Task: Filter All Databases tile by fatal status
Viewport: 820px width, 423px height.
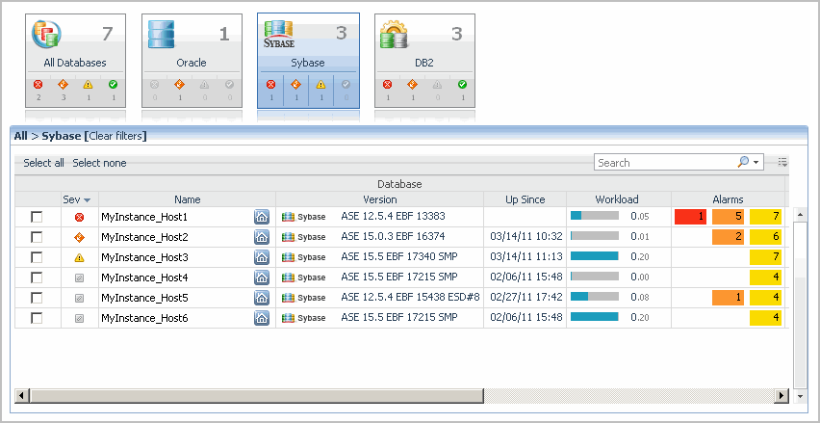Action: [38, 84]
